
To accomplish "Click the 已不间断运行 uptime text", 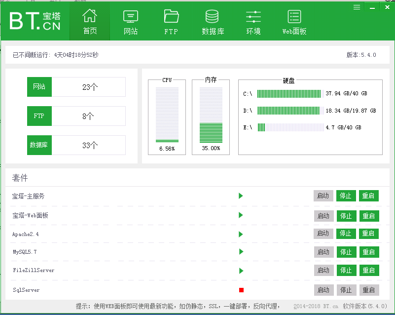I will pos(56,55).
